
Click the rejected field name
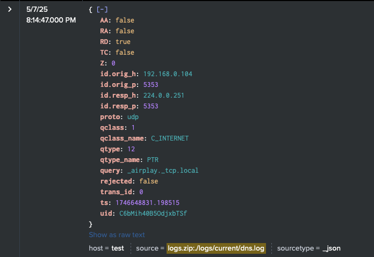pos(116,181)
